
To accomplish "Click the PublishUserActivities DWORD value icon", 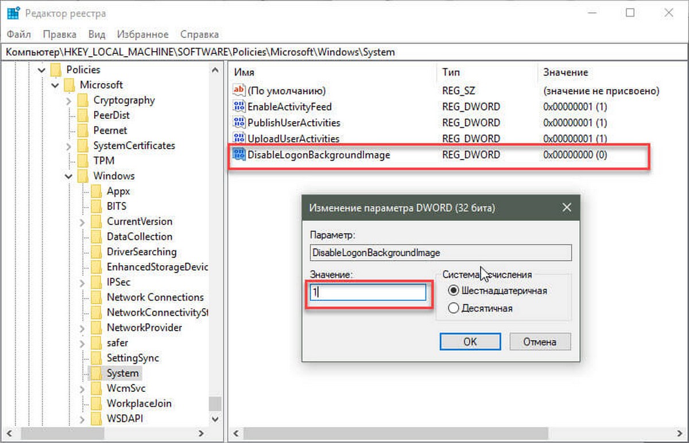I will tap(238, 123).
